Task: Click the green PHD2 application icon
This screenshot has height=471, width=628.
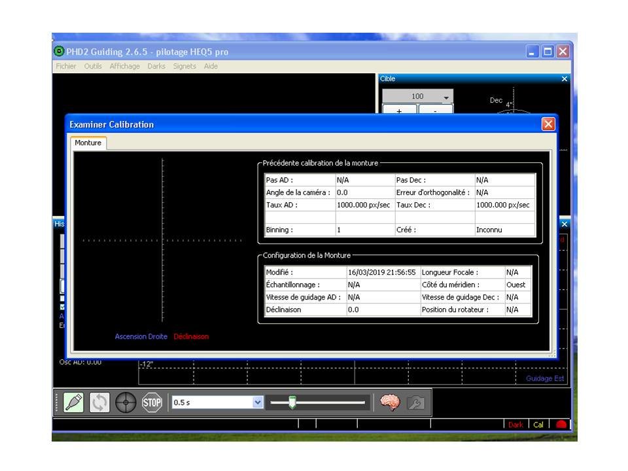Action: (59, 51)
